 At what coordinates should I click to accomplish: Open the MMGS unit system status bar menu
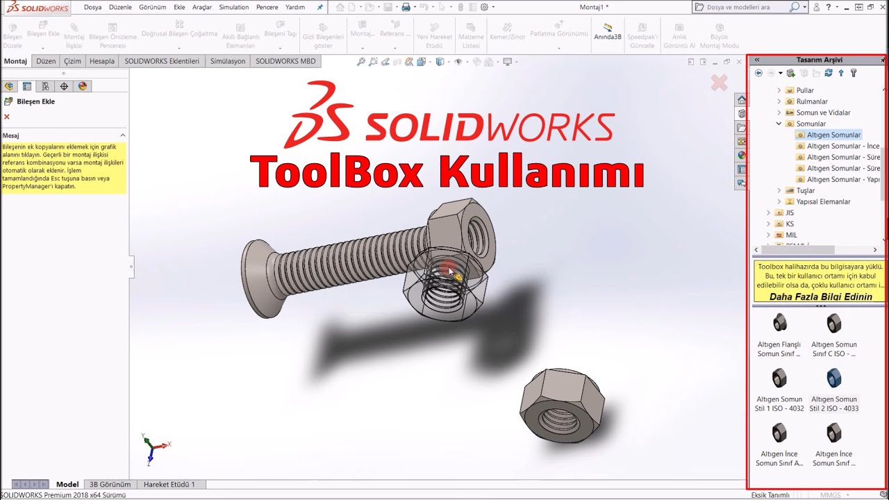833,495
